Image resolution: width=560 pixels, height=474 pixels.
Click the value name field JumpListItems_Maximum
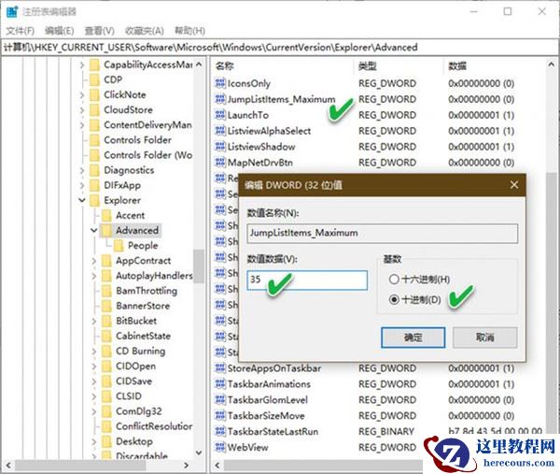click(382, 233)
